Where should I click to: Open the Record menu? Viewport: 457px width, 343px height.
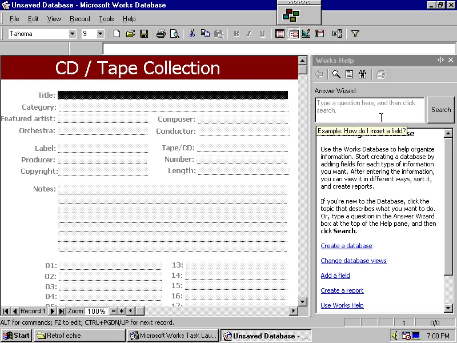click(79, 18)
